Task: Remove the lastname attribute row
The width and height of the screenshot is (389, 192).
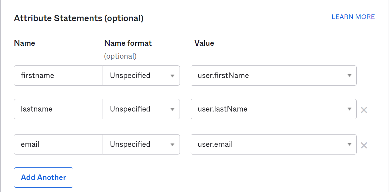Action: pos(364,110)
